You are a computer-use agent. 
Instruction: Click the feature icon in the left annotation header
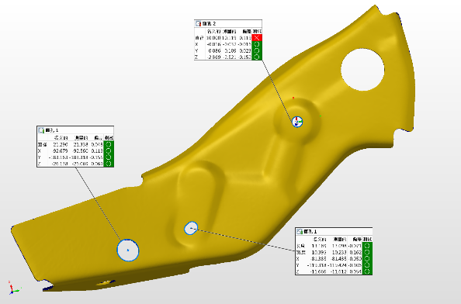click(41, 130)
